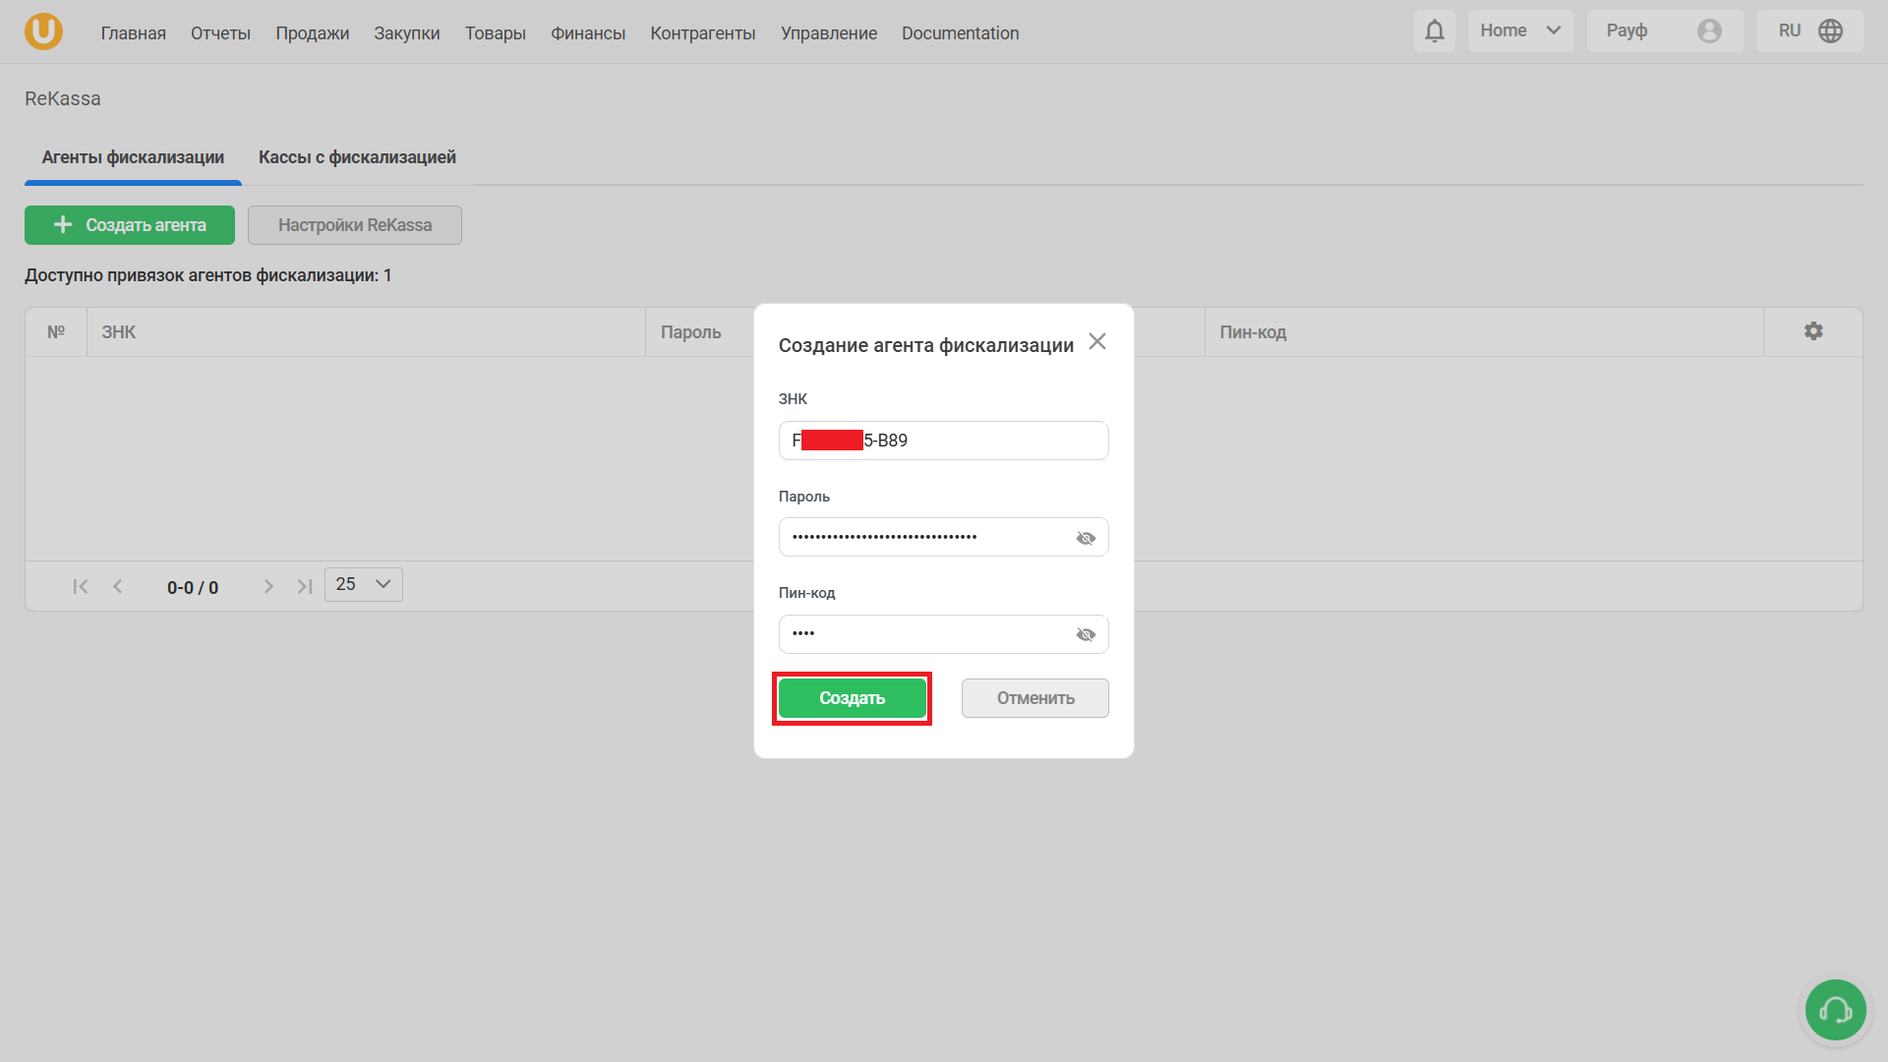Click the orange U logo icon

tap(43, 31)
